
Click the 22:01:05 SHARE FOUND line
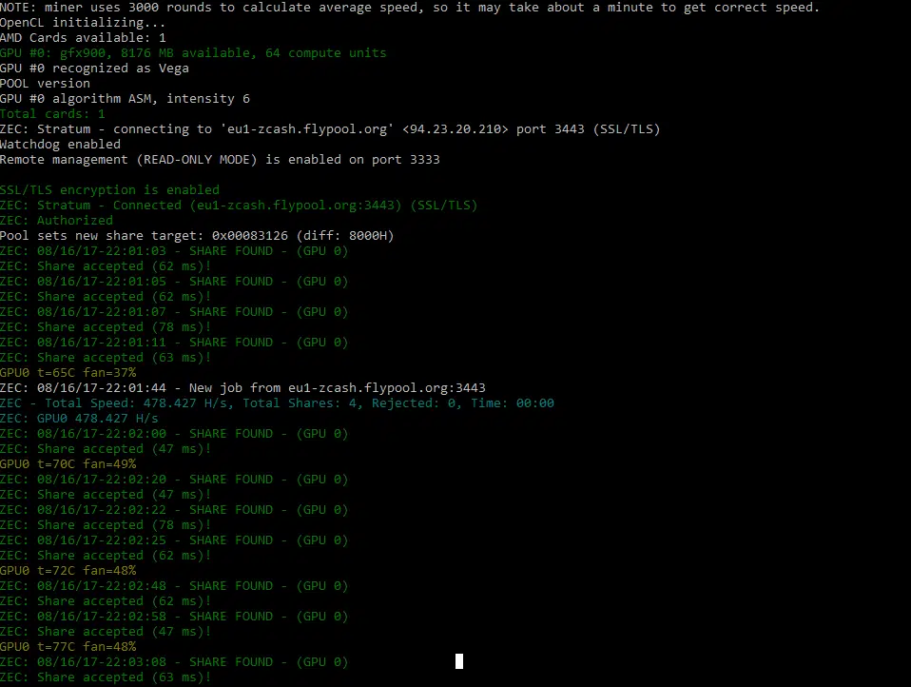[x=174, y=282]
